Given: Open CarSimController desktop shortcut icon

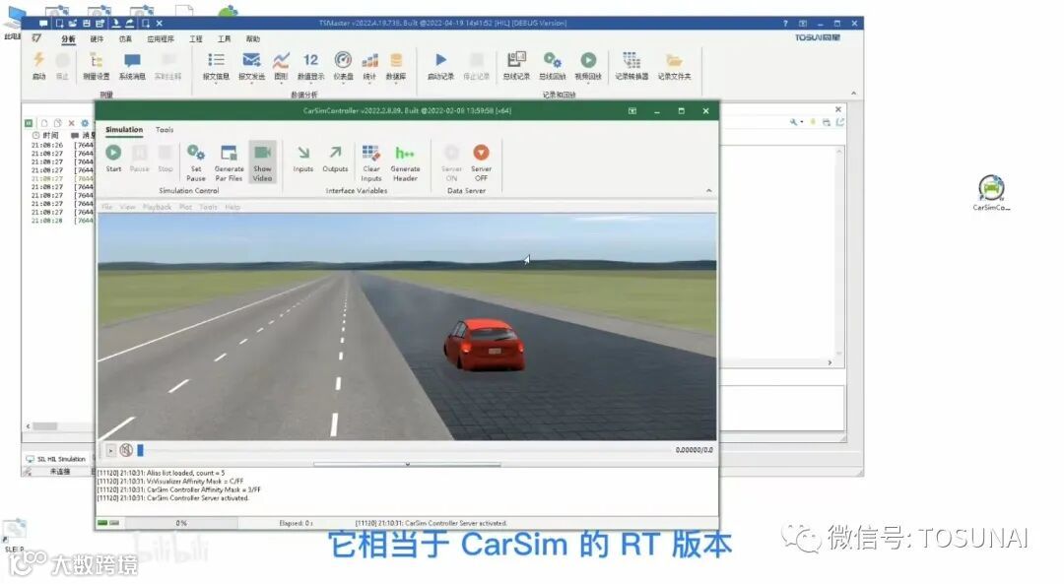Looking at the screenshot, I should 991,193.
